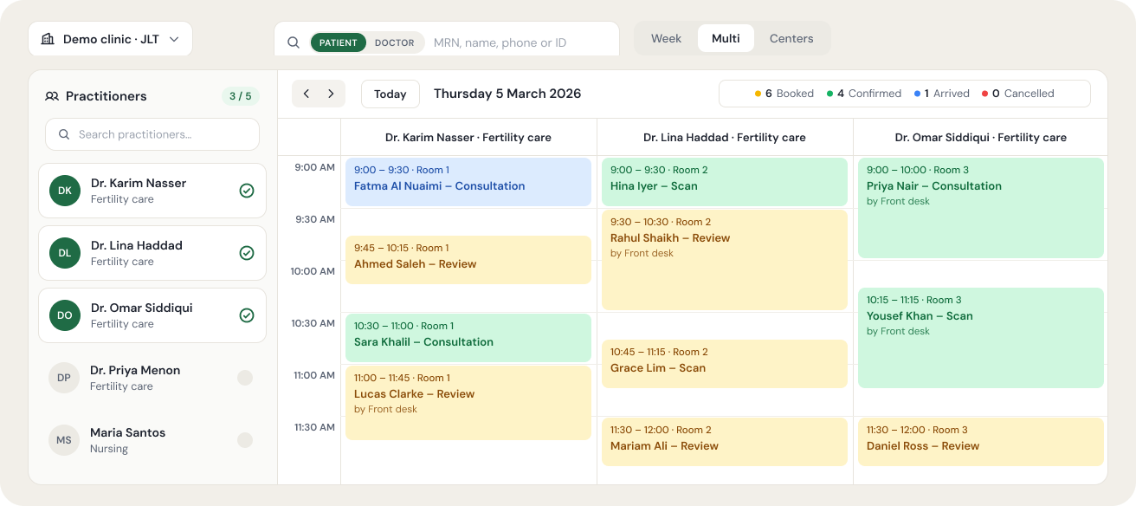The width and height of the screenshot is (1136, 506).
Task: Click the DK avatar for Dr. Karim Nasser
Action: [65, 191]
